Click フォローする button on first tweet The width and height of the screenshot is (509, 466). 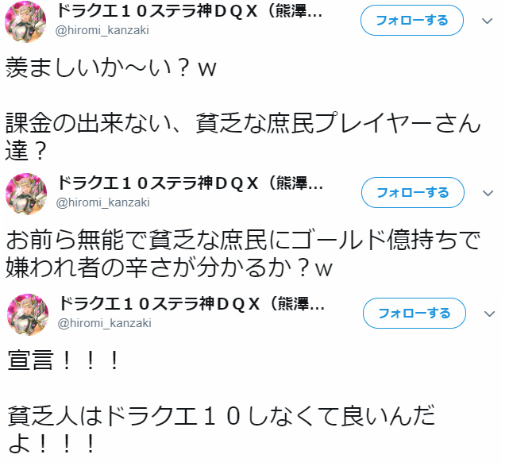[411, 21]
